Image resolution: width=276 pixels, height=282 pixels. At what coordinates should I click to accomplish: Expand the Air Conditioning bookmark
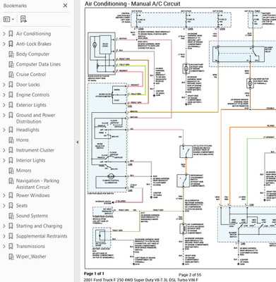4,34
